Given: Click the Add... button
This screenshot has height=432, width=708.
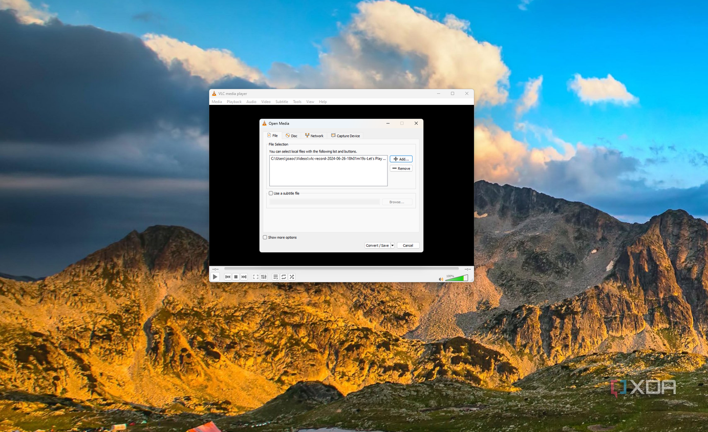Looking at the screenshot, I should [401, 159].
